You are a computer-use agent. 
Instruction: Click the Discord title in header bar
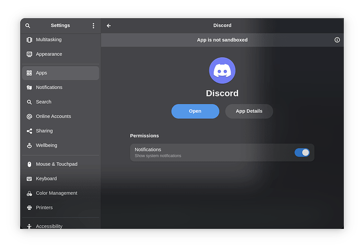click(222, 25)
